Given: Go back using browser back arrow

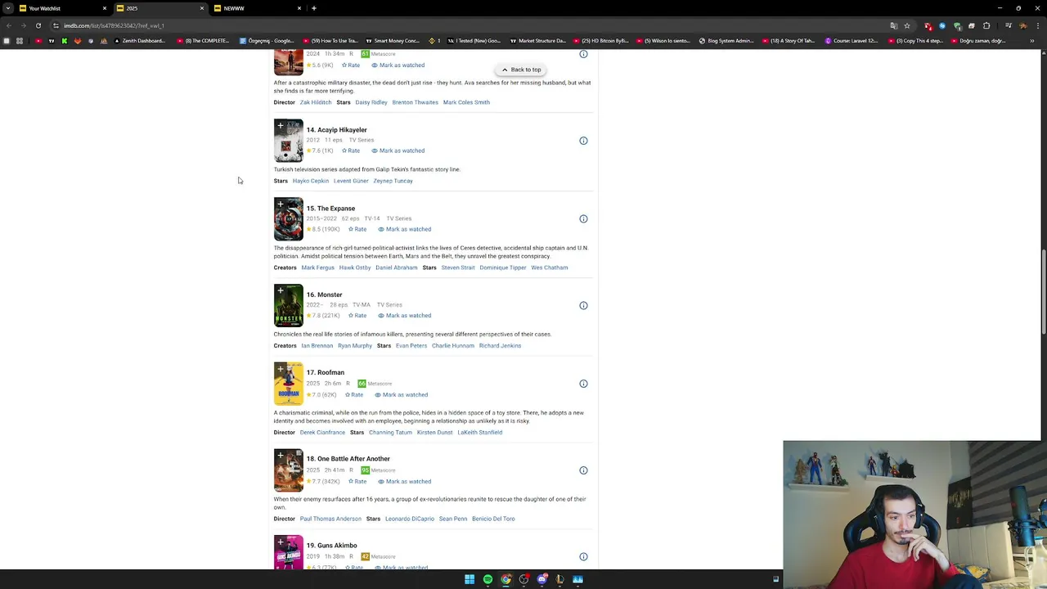Looking at the screenshot, I should pos(9,25).
